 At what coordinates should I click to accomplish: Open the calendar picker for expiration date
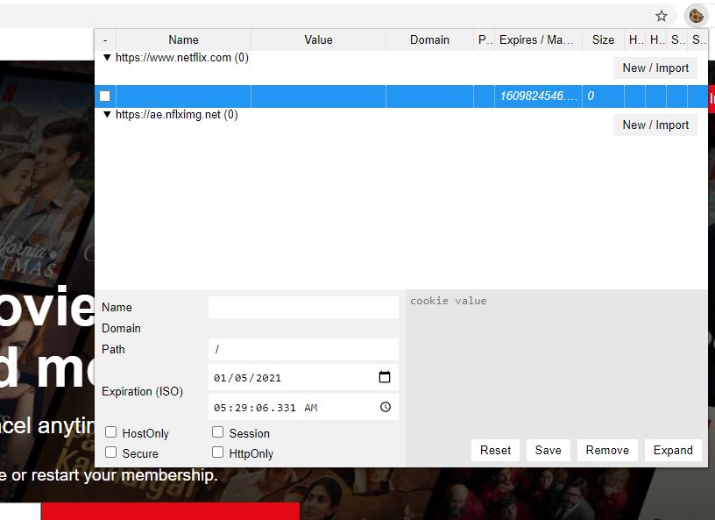tap(385, 377)
